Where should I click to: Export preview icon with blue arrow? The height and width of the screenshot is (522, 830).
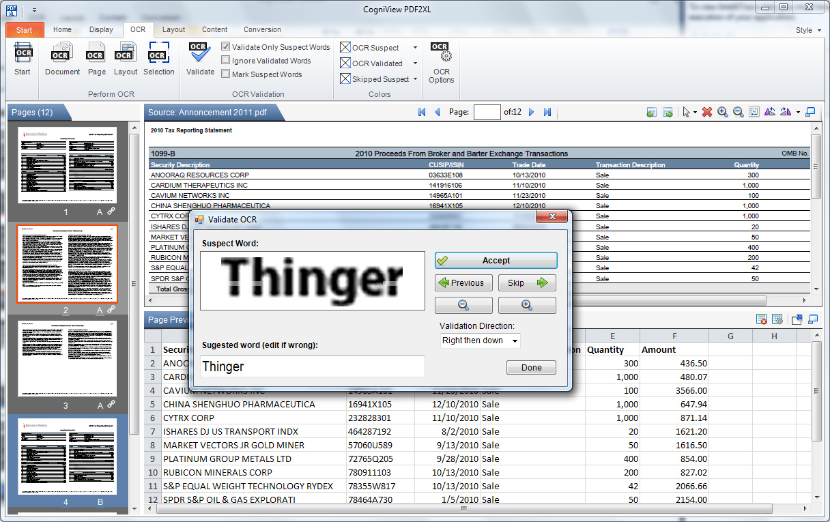pyautogui.click(x=797, y=319)
